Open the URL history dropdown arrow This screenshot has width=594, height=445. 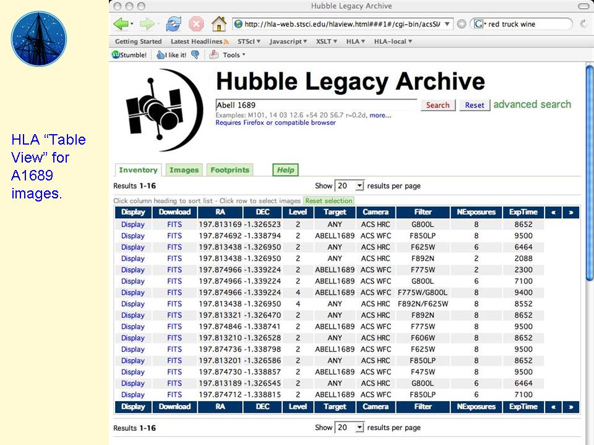pyautogui.click(x=449, y=24)
